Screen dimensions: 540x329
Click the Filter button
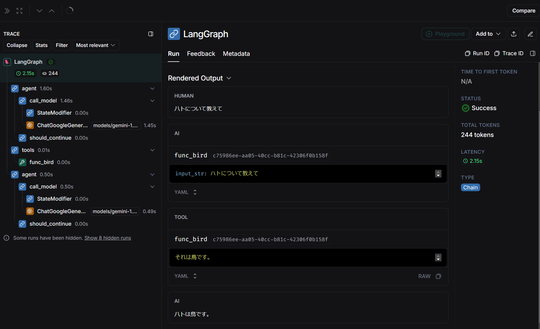62,45
